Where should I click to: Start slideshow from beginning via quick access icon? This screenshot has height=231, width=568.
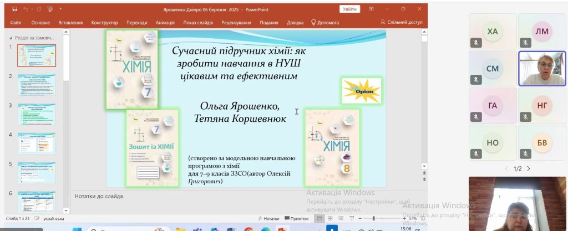point(49,9)
